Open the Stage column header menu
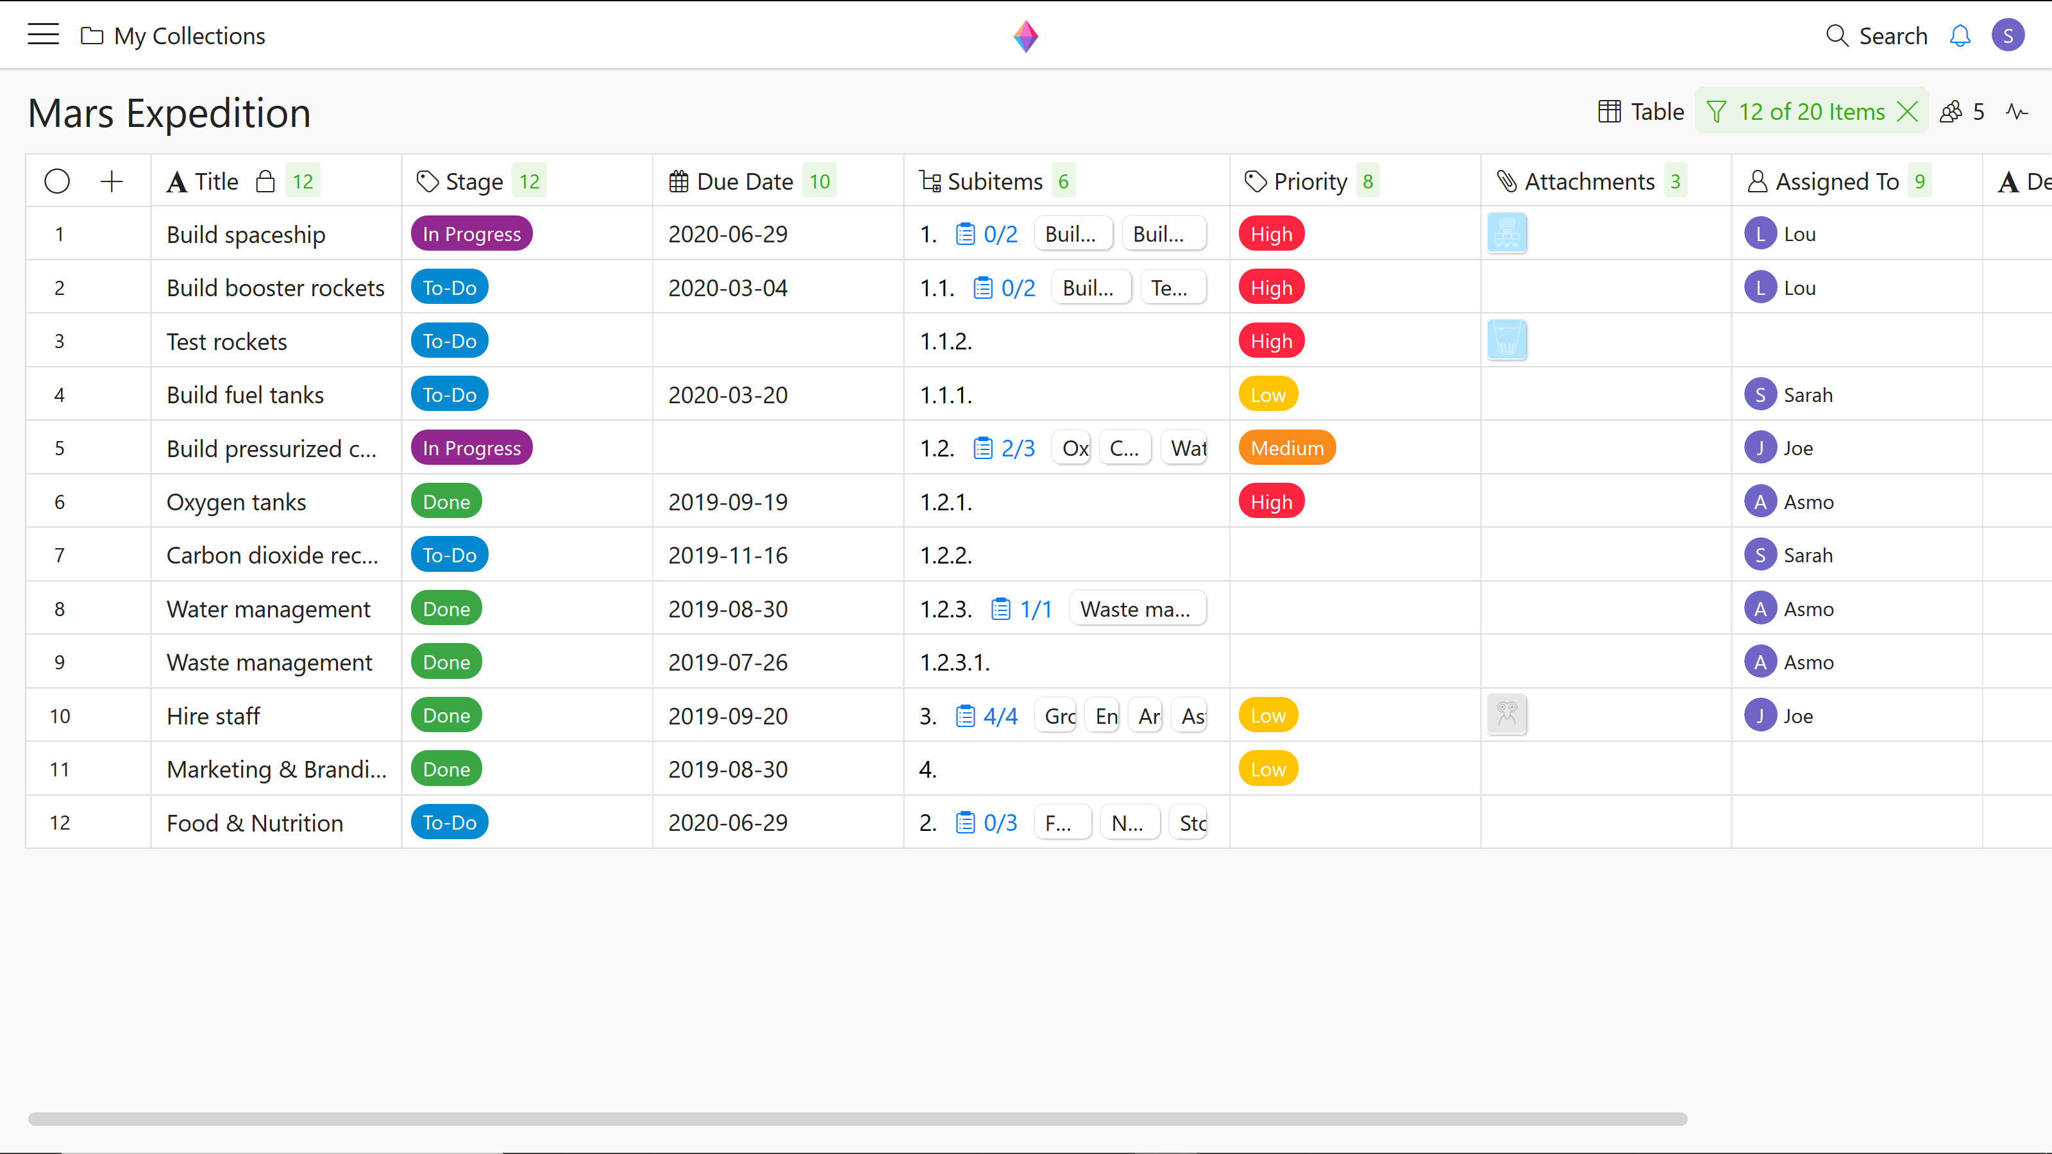This screenshot has height=1154, width=2052. 473,181
